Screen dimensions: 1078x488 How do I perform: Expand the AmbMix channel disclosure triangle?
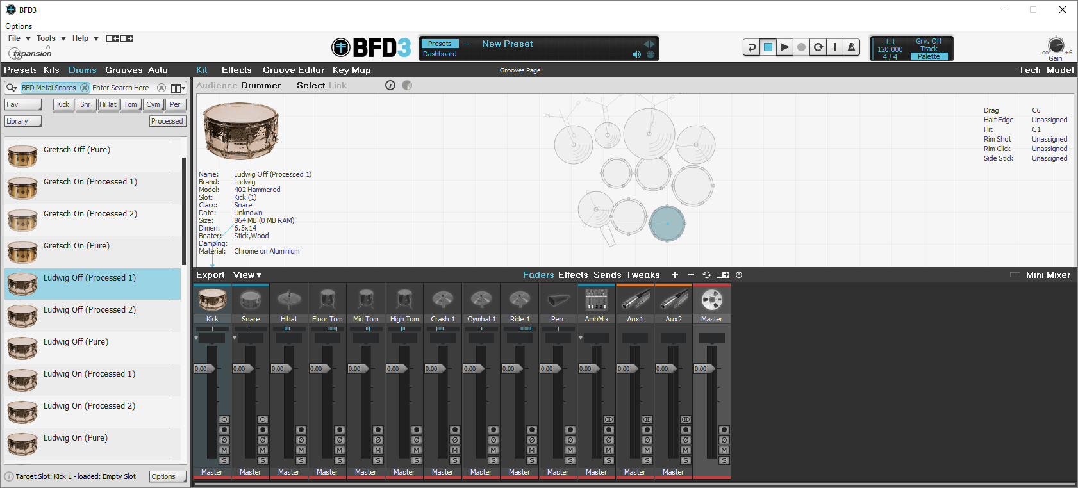[581, 338]
